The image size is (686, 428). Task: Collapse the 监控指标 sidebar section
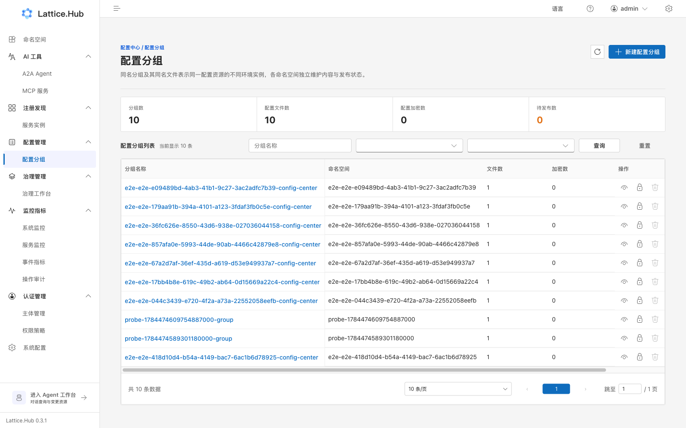(x=88, y=211)
